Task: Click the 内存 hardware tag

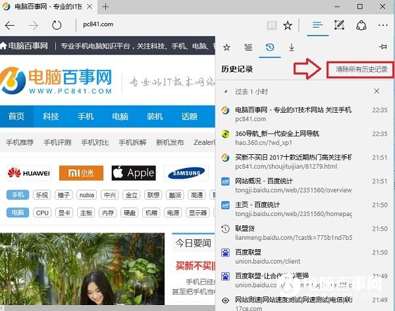Action: click(x=108, y=213)
